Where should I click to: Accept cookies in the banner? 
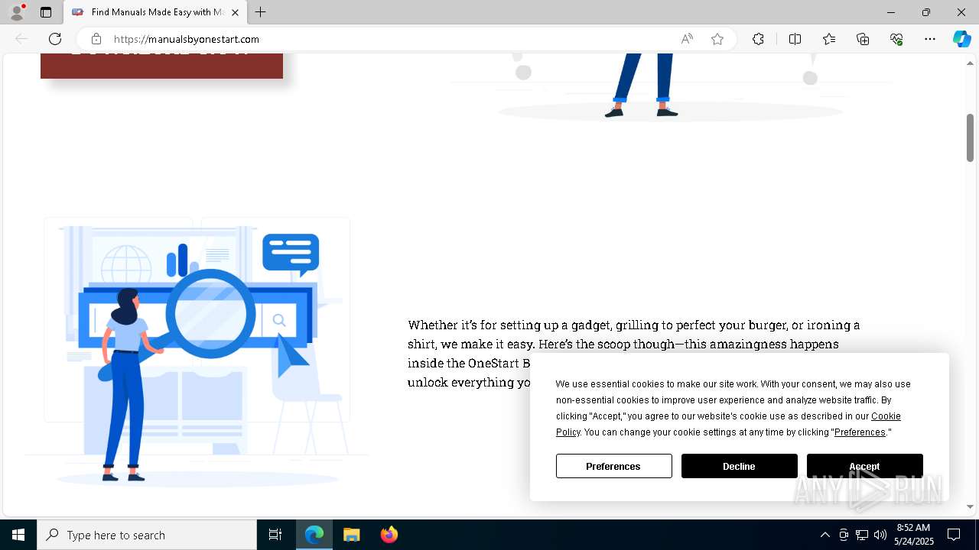tap(865, 466)
